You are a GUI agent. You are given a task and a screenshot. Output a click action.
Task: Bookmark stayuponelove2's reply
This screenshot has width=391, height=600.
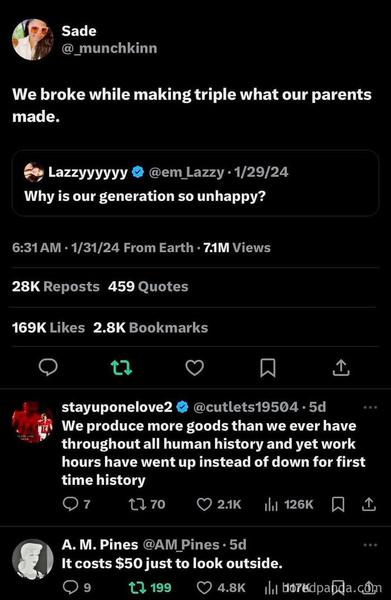(x=338, y=504)
